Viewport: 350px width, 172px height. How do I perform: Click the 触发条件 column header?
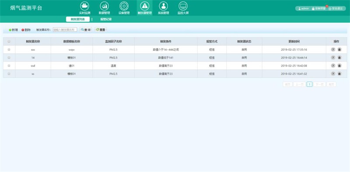[166, 41]
